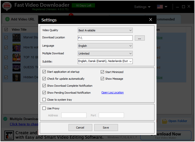Expand the Video Quality dropdown
The height and width of the screenshot is (142, 195).
click(105, 30)
